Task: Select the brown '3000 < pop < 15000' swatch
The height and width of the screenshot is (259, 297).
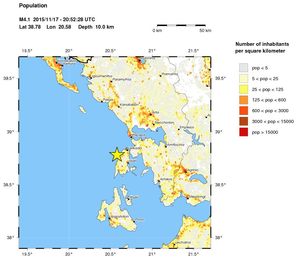Action: pyautogui.click(x=243, y=122)
